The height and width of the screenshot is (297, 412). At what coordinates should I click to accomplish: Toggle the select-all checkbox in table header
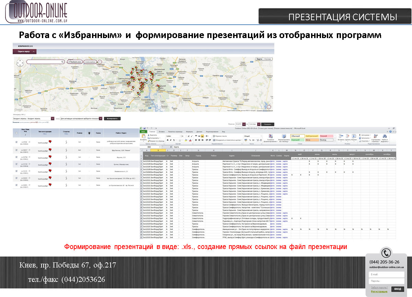16,133
